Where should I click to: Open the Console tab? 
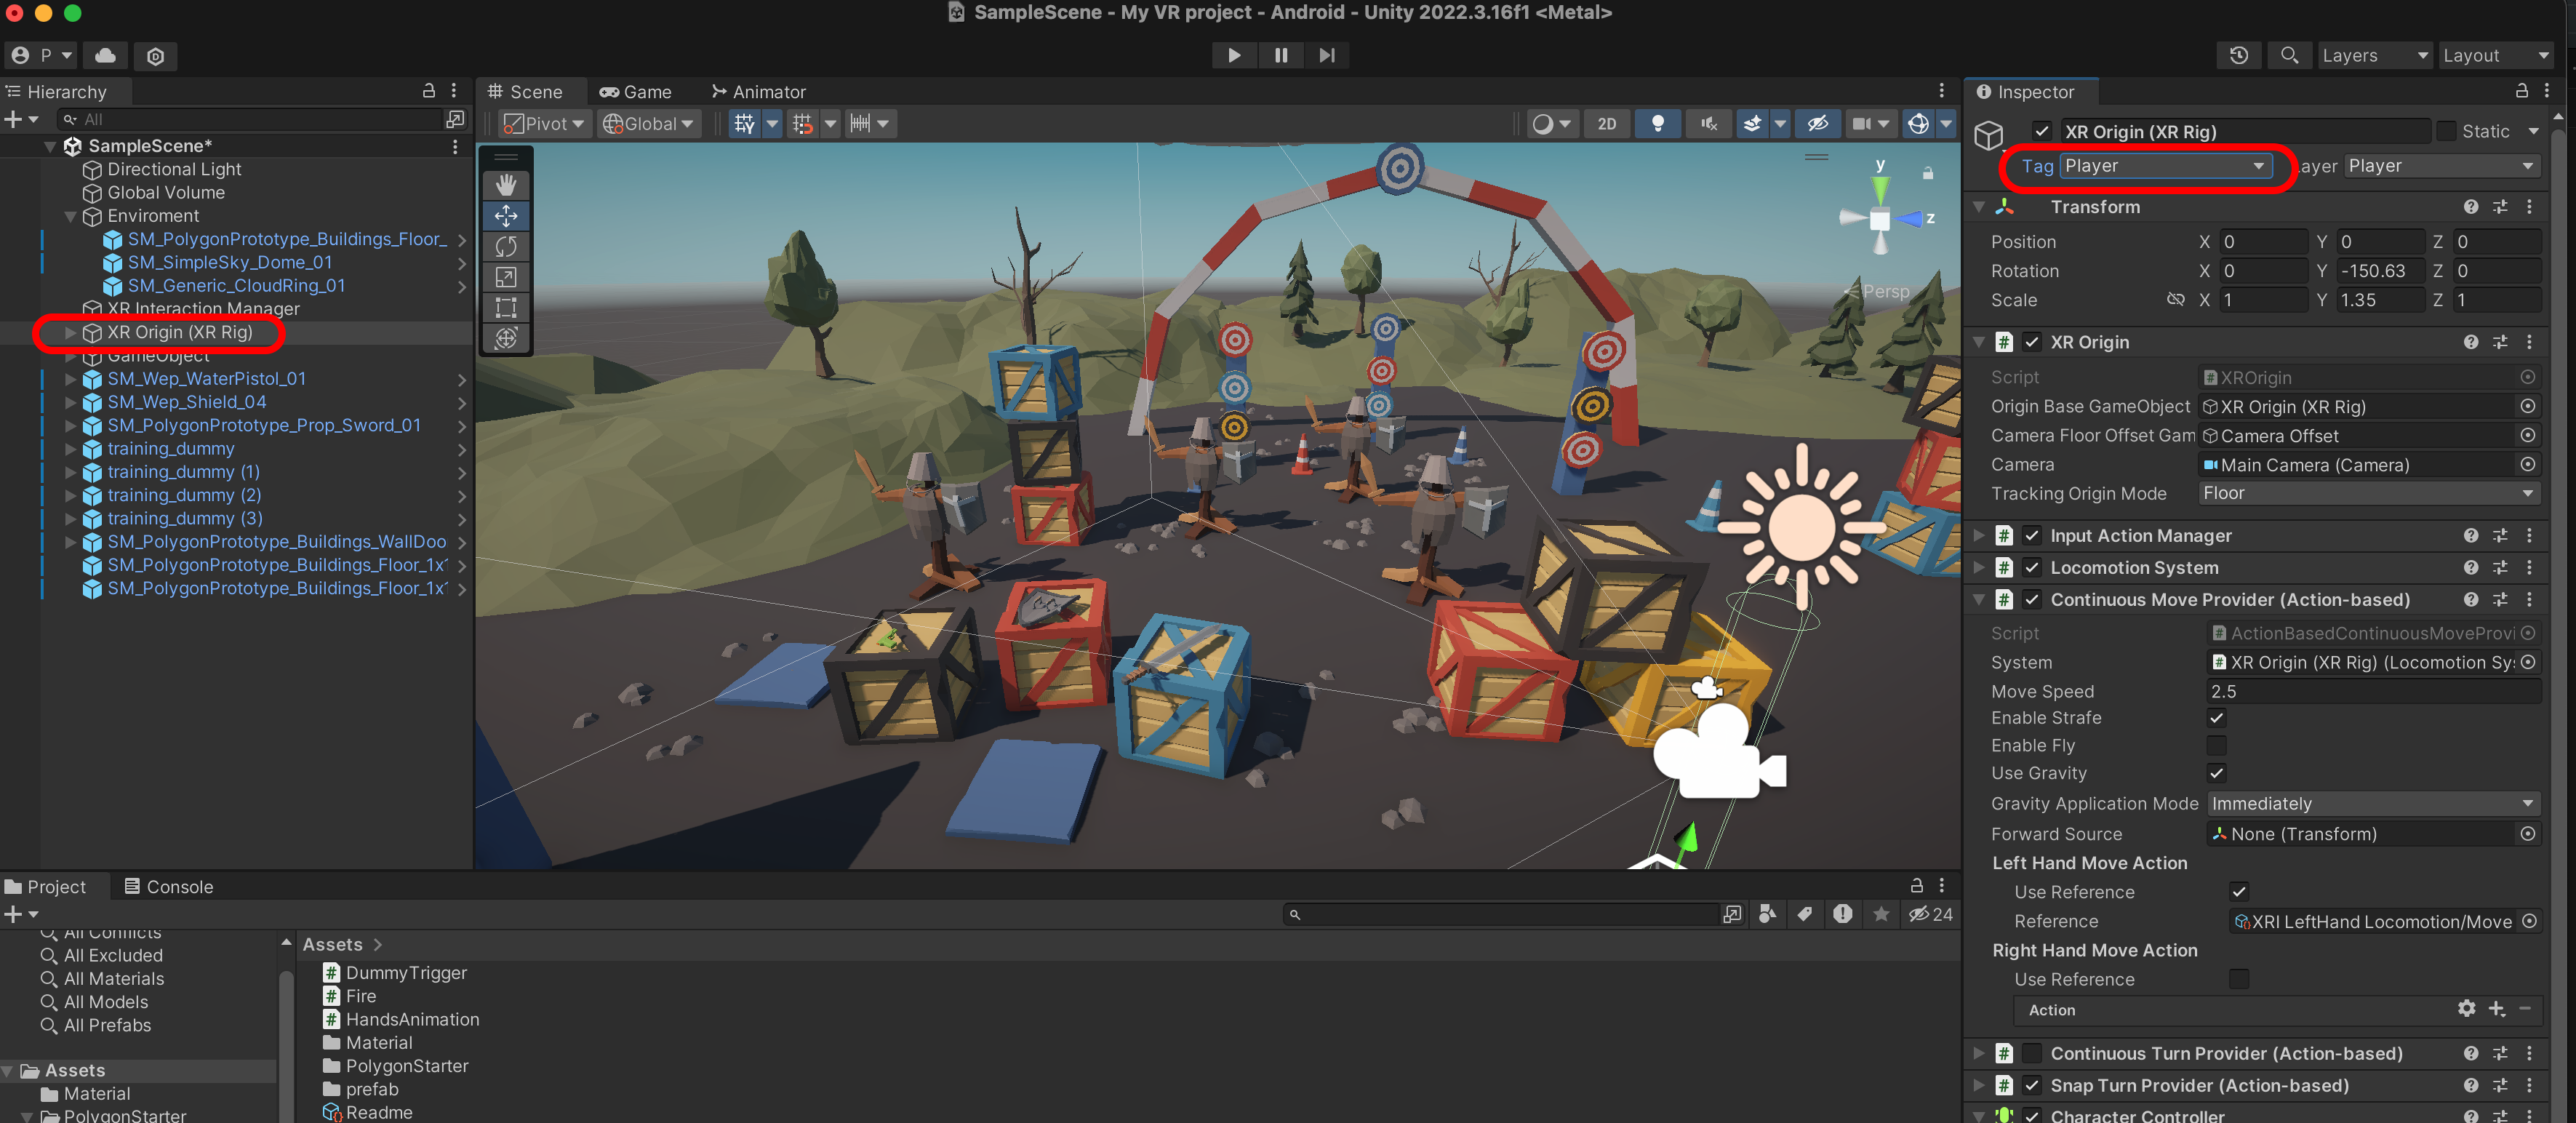pyautogui.click(x=168, y=887)
